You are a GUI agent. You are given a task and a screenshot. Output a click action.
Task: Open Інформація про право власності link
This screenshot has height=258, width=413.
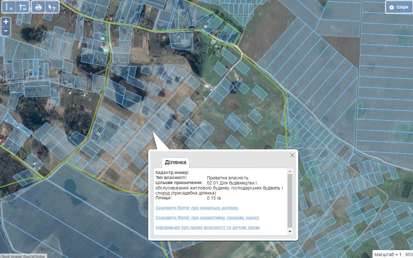click(x=208, y=227)
